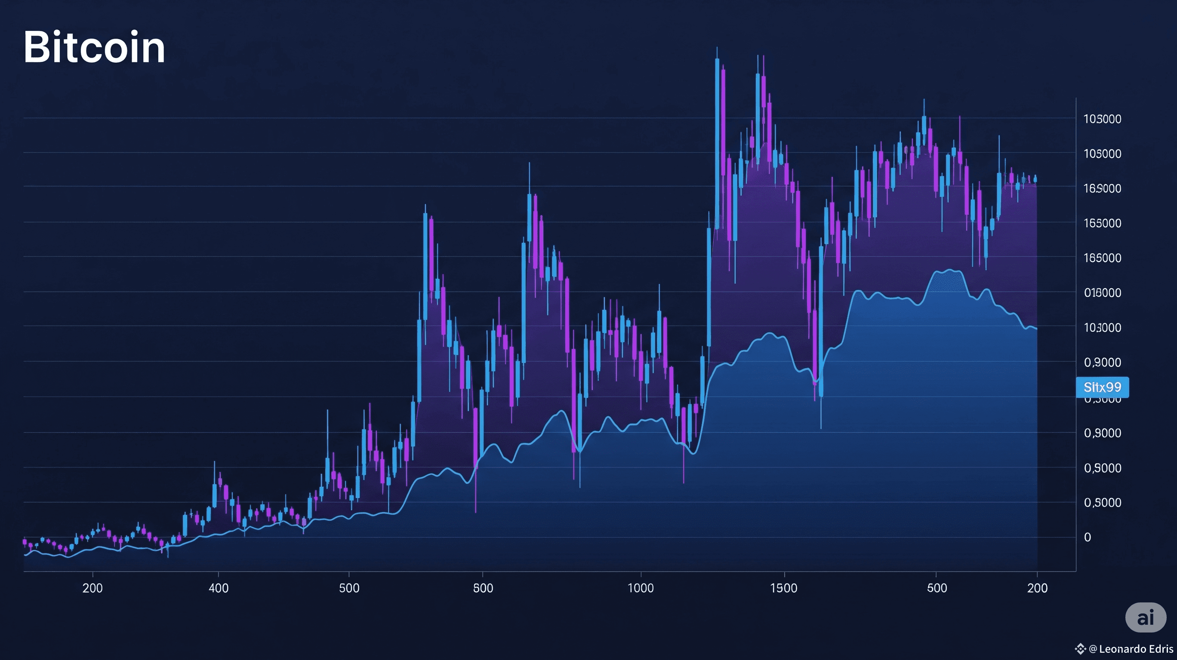Select the 1500 x-axis label
The height and width of the screenshot is (660, 1177).
tap(784, 588)
